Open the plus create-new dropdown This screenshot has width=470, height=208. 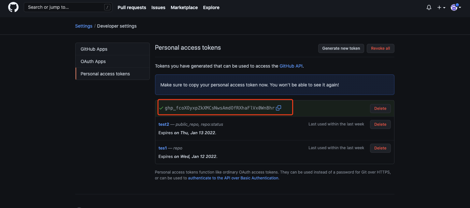click(x=441, y=7)
